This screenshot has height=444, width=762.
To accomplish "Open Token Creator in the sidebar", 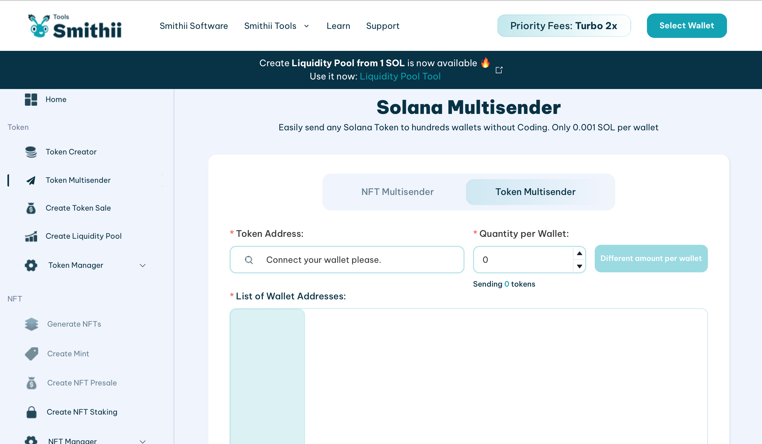I will [x=71, y=152].
